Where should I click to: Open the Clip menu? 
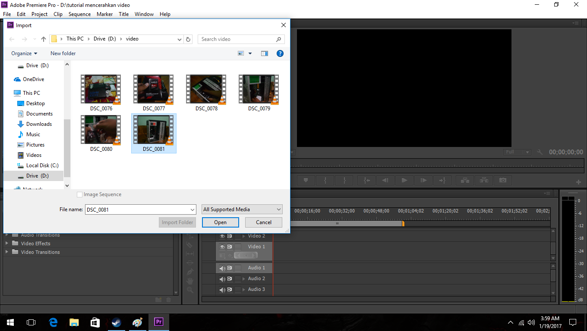(58, 14)
